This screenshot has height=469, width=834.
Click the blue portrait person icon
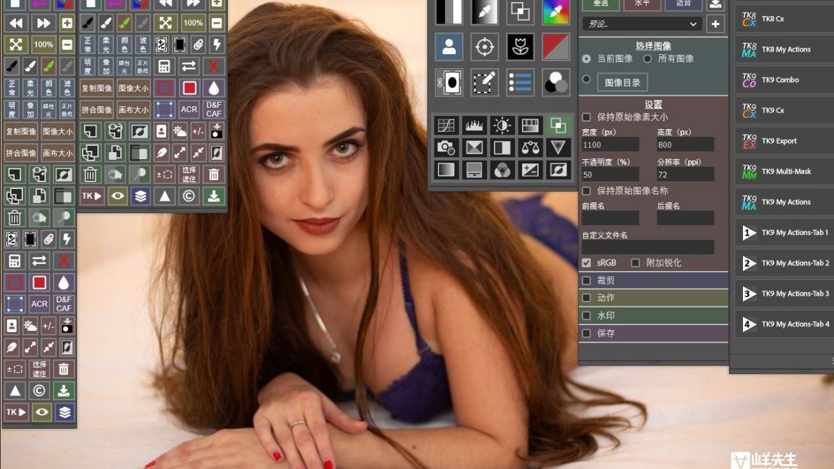[449, 47]
